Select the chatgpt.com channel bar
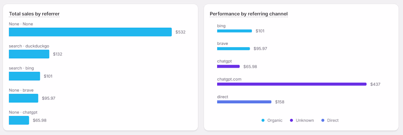The height and width of the screenshot is (135, 403). coord(292,84)
